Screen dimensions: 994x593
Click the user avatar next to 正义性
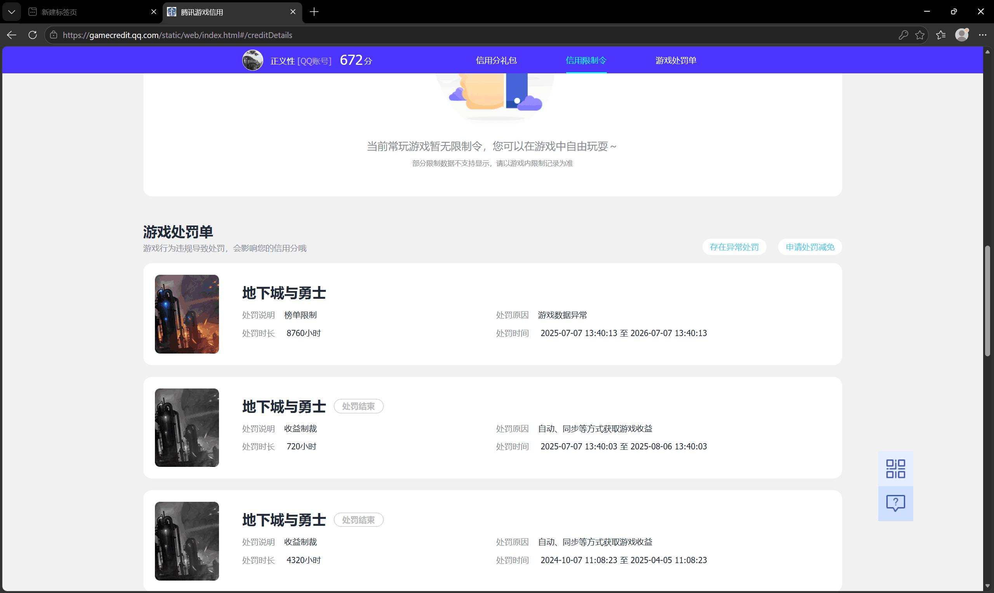click(253, 60)
